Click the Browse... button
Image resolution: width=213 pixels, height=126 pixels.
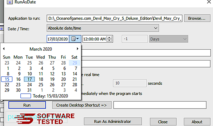point(197,18)
